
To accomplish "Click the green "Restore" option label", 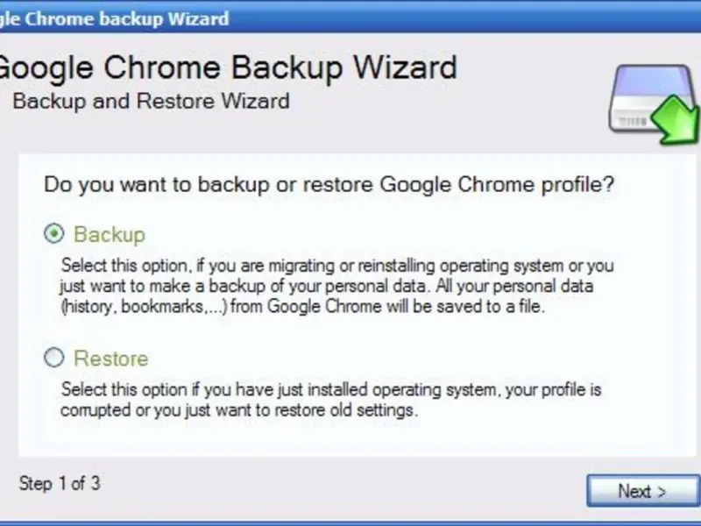I will click(x=111, y=359).
